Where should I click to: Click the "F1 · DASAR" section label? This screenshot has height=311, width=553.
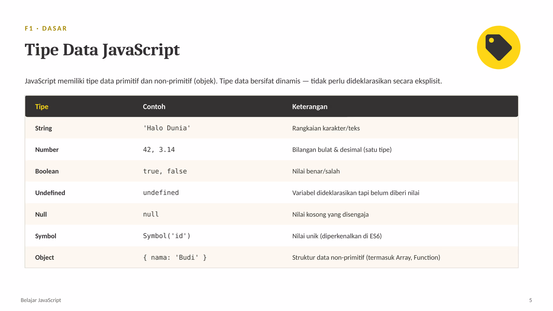click(46, 28)
